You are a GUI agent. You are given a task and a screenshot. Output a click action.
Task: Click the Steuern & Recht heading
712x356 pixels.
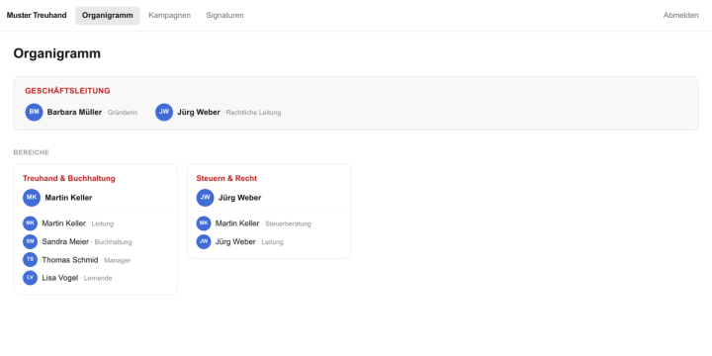pyautogui.click(x=226, y=178)
